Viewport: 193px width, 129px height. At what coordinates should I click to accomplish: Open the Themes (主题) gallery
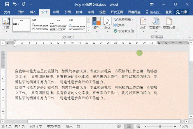coord(6,24)
